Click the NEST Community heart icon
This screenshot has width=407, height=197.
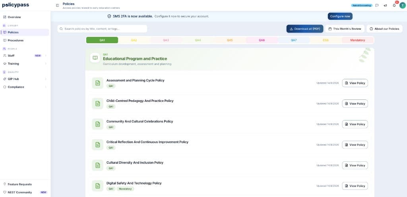pos(5,192)
